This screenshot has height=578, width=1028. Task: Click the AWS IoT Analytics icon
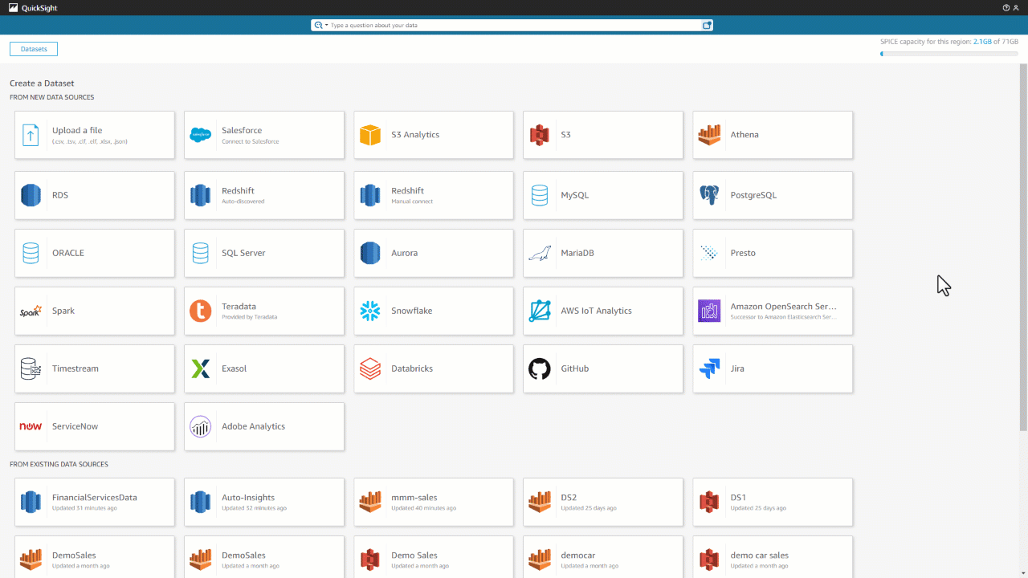point(540,311)
